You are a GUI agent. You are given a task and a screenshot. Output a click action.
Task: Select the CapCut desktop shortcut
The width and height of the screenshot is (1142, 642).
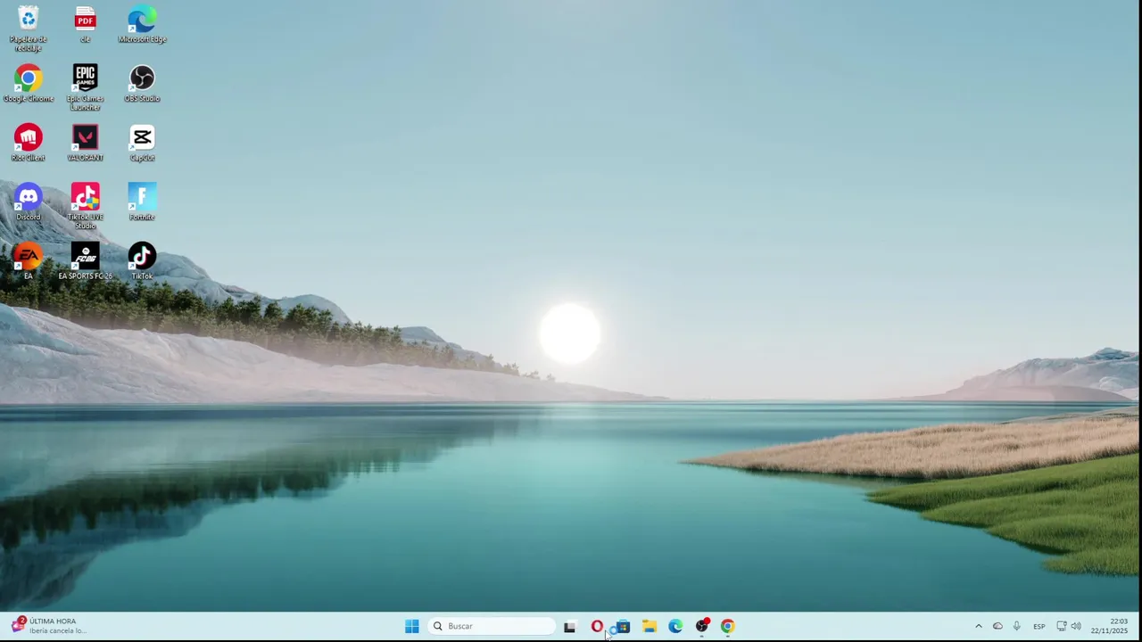tap(142, 143)
